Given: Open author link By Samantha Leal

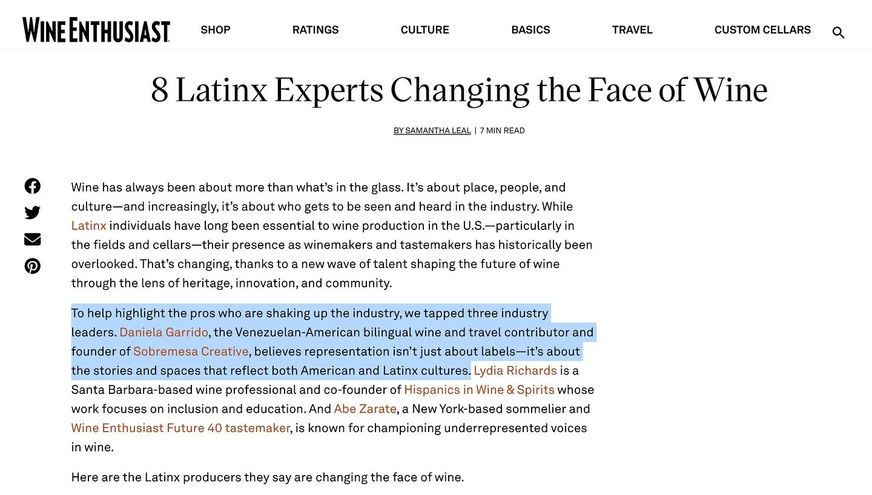Looking at the screenshot, I should (x=432, y=130).
